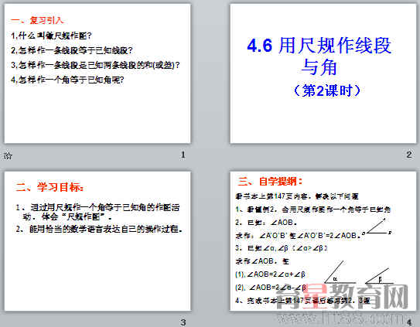Select the 自学提纲 slide thumbnail

tap(323, 241)
